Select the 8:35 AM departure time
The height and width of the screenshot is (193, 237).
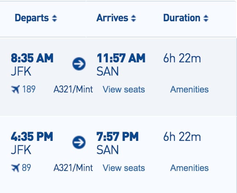click(32, 58)
